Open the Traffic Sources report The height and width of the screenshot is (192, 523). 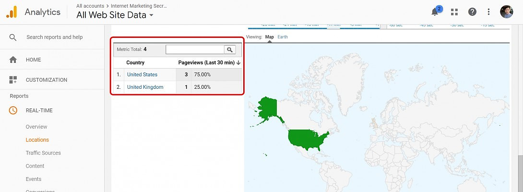point(43,153)
